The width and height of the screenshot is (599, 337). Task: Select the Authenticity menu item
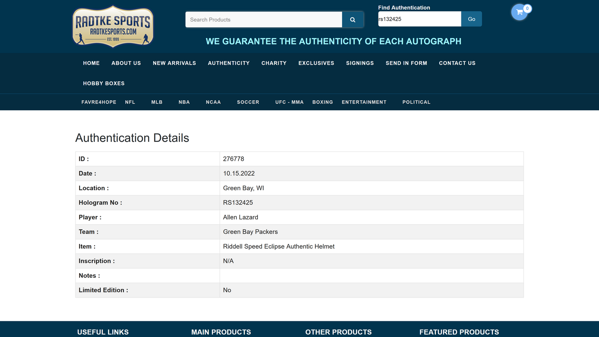tap(229, 63)
